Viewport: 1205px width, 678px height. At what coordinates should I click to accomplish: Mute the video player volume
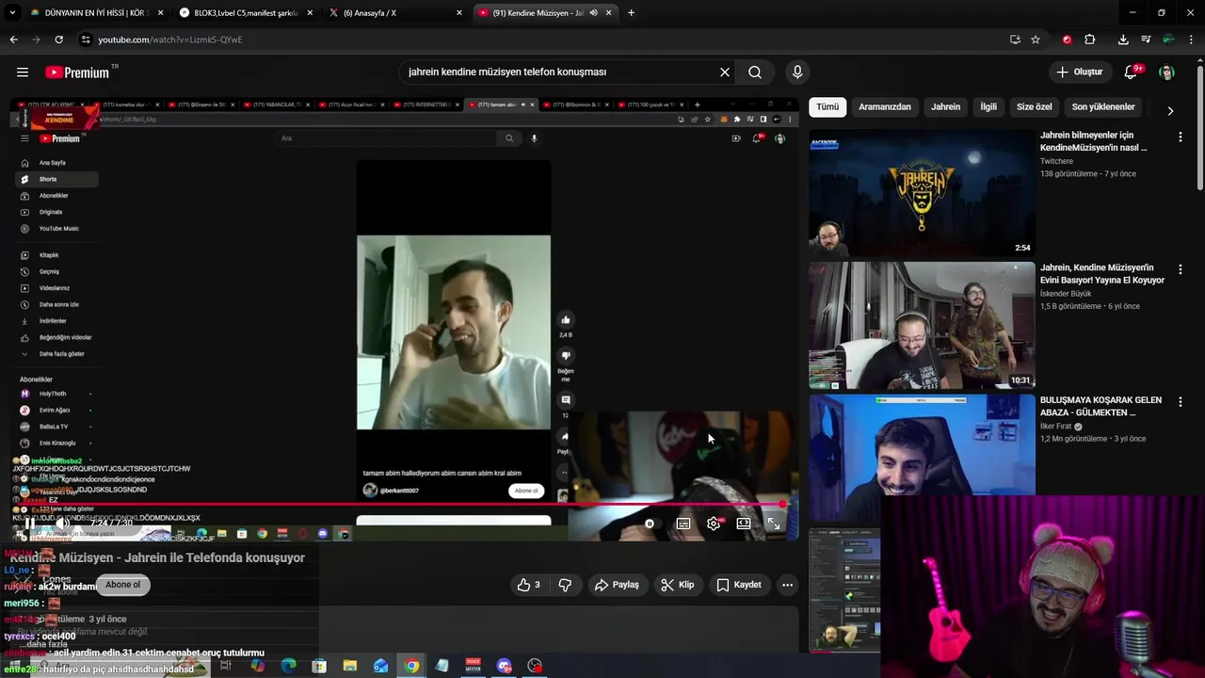[62, 524]
